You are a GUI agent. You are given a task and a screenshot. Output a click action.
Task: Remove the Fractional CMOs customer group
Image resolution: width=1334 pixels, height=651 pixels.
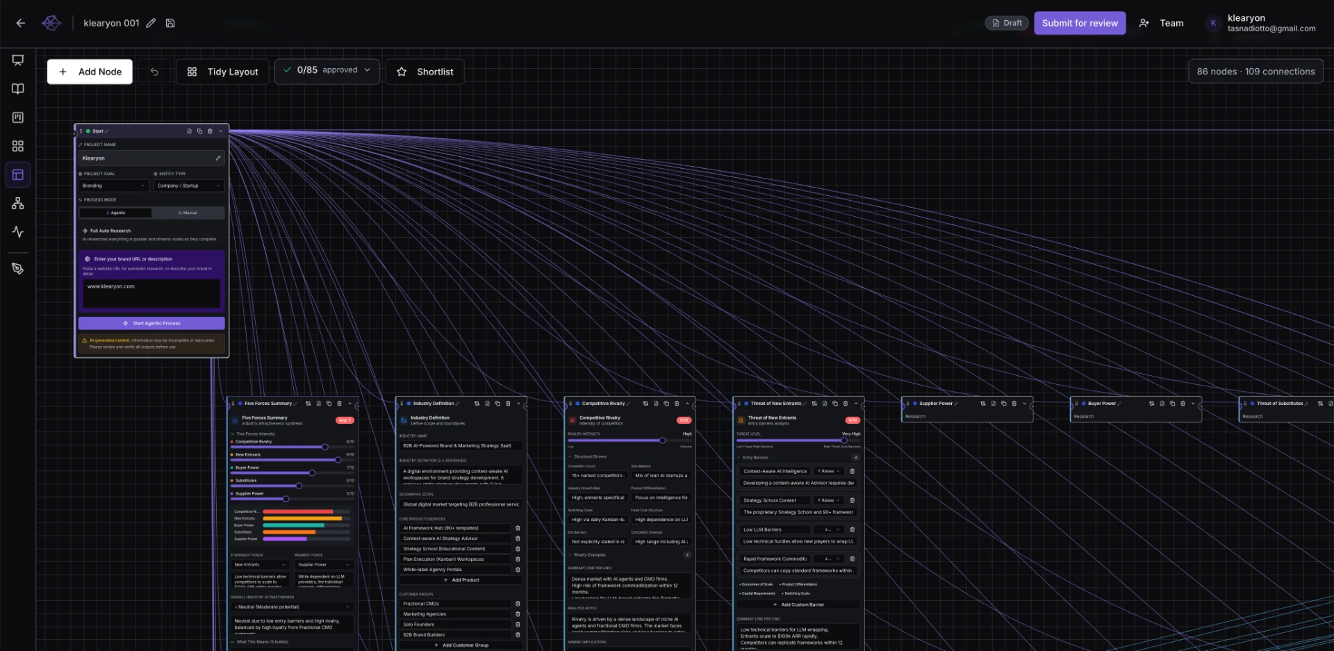tap(518, 604)
